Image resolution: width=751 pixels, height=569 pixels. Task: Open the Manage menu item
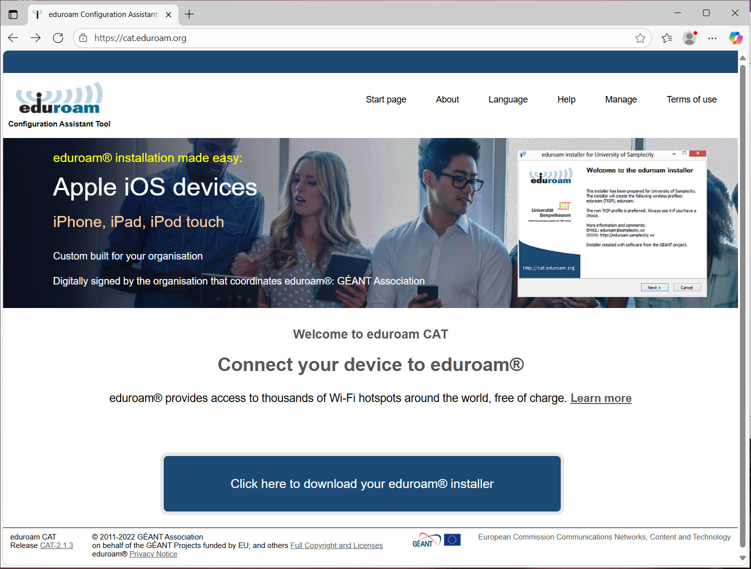[621, 99]
